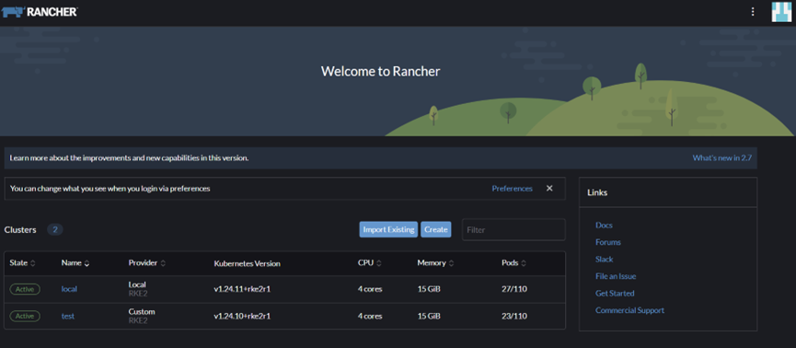
Task: Sort clusters by Pods column
Action: tap(513, 263)
